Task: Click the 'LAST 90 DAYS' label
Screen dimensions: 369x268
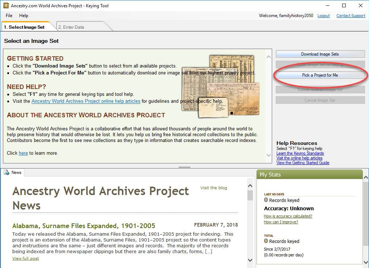Action: [x=274, y=194]
